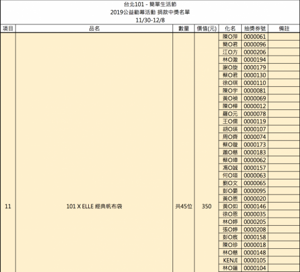Click the 項目 column header
The height and width of the screenshot is (272, 300).
[x=8, y=29]
